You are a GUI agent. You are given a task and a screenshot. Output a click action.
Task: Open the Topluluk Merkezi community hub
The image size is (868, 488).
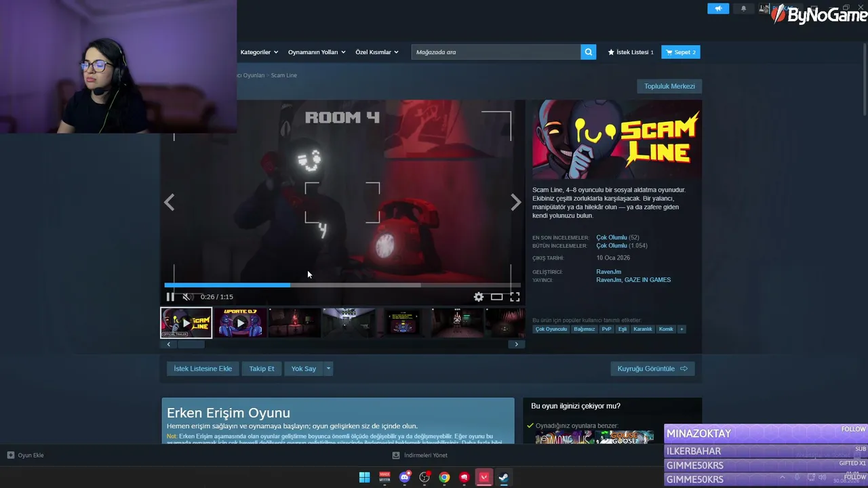[x=669, y=86]
